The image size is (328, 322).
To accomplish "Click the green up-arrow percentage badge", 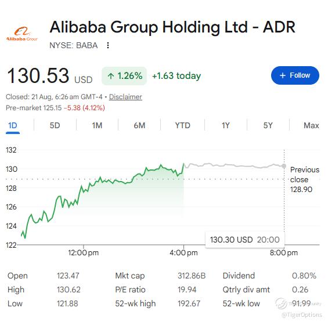I will pos(124,75).
